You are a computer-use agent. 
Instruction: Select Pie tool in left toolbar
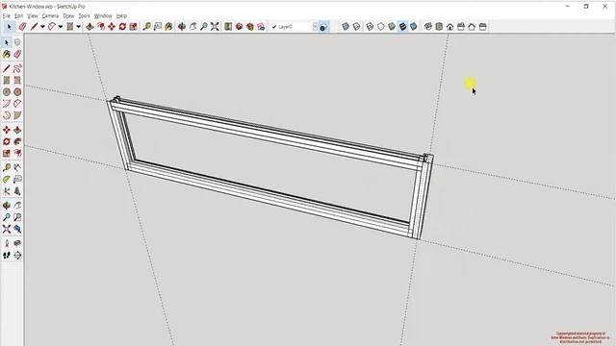pos(17,115)
